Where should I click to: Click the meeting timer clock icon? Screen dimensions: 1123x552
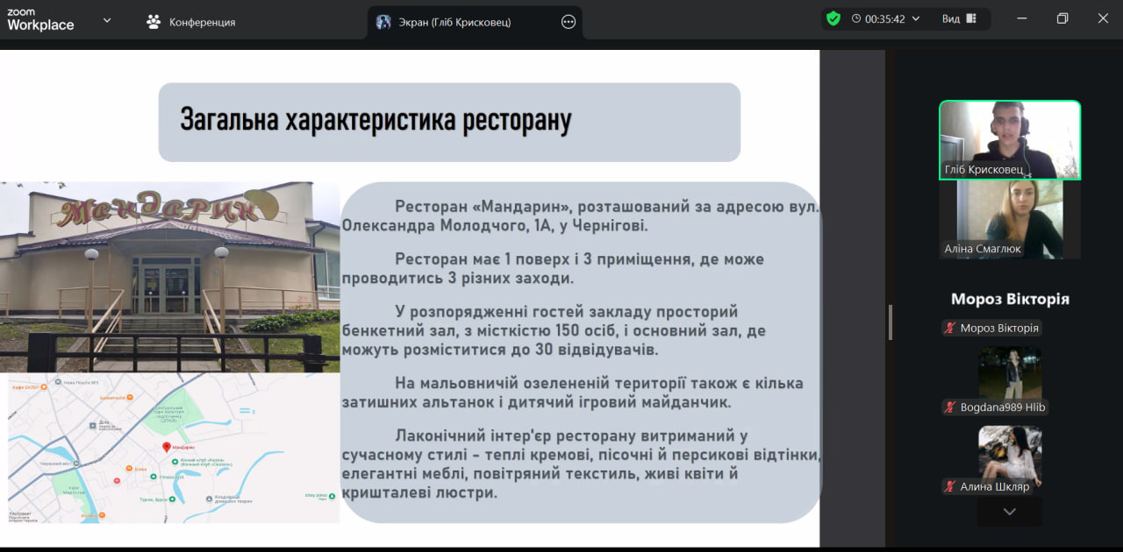(x=856, y=18)
